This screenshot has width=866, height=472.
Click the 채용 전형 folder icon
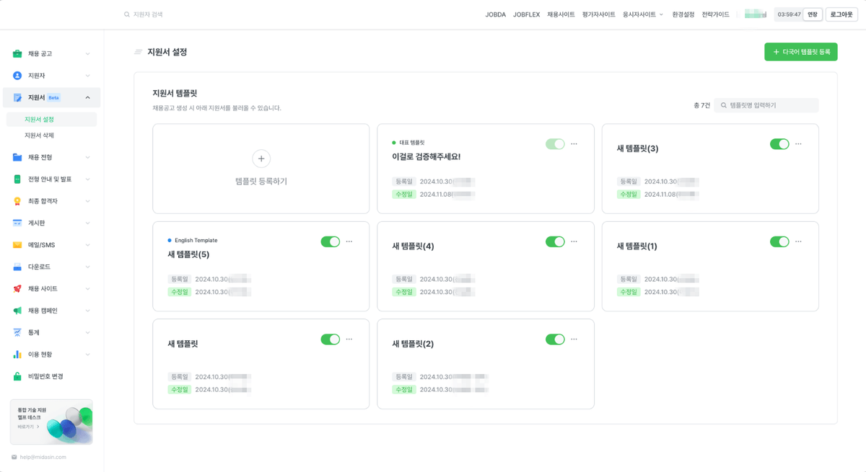[x=17, y=157]
